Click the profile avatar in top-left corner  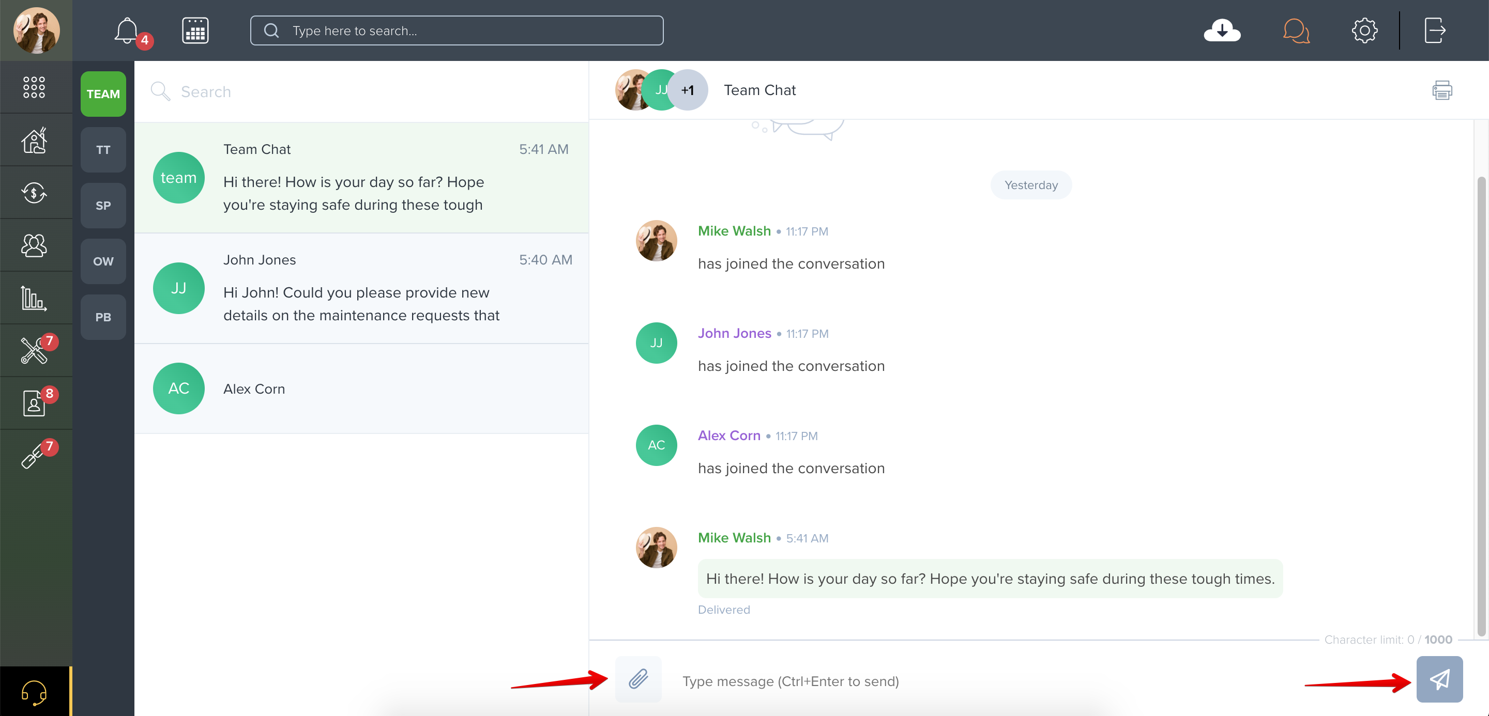[36, 30]
